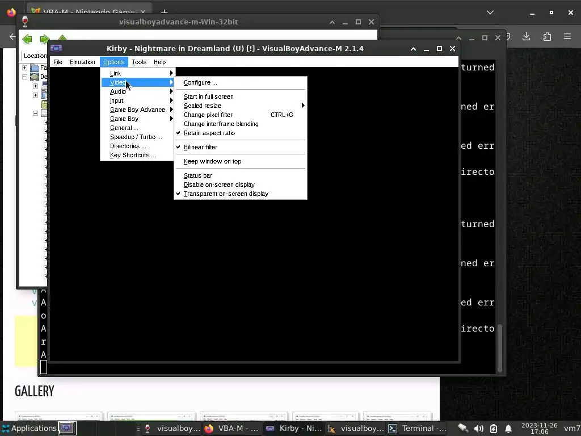Collapse the Desktop node in Wine tree

click(24, 77)
